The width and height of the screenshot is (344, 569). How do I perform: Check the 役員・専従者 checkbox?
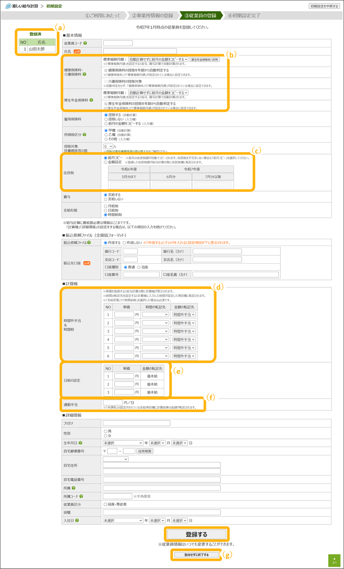coord(105,504)
